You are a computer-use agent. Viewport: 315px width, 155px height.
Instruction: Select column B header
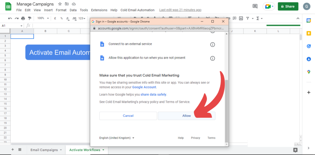coord(46,31)
